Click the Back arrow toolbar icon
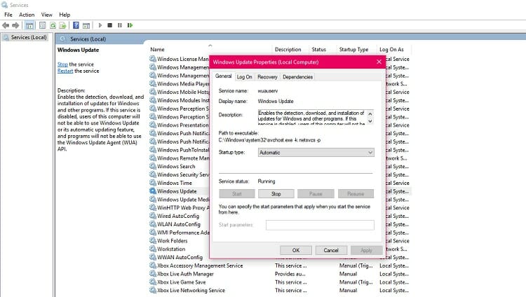Image resolution: width=526 pixels, height=297 pixels. point(6,25)
